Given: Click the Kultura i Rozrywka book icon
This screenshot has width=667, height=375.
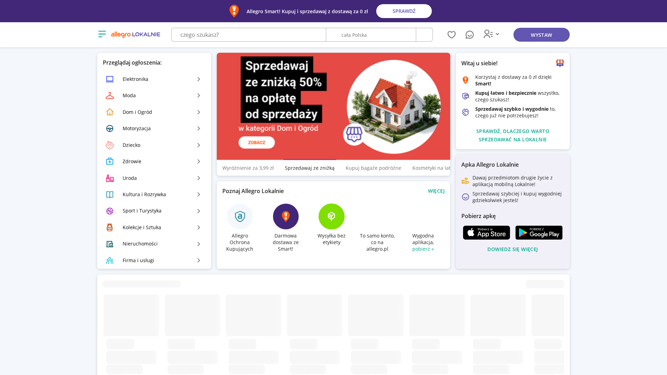Looking at the screenshot, I should point(110,194).
